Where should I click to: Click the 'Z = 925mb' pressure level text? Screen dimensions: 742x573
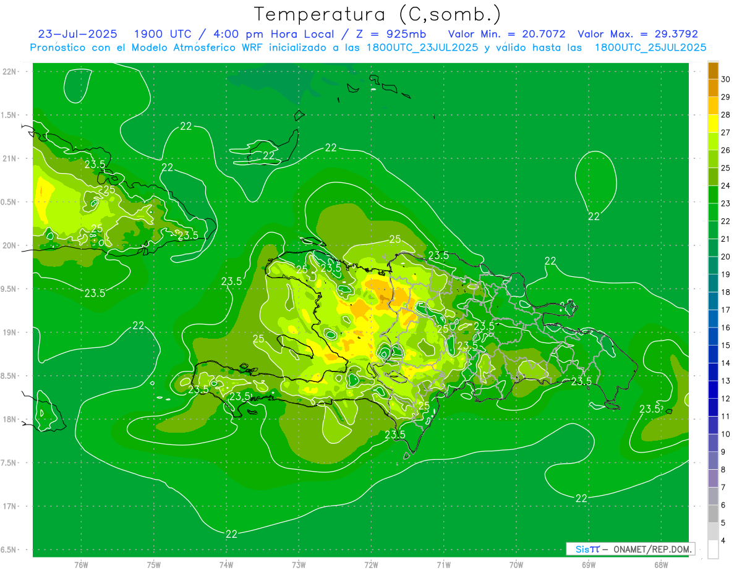click(391, 34)
